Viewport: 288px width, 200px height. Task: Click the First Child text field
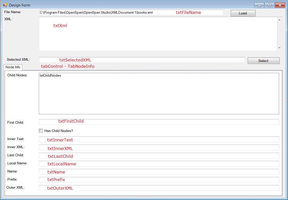coord(159,122)
